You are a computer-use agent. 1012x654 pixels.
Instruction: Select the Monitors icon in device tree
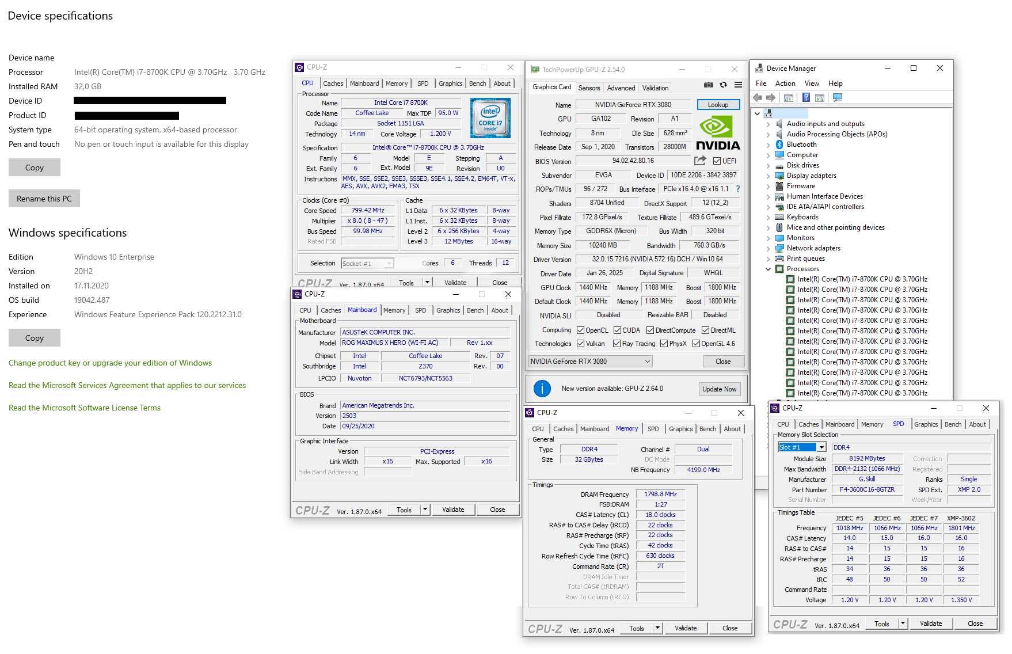[x=779, y=238]
